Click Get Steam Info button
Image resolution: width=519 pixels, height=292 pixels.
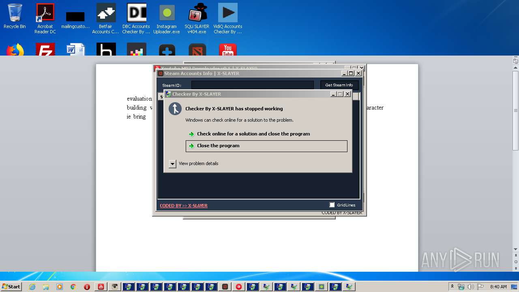tap(339, 85)
